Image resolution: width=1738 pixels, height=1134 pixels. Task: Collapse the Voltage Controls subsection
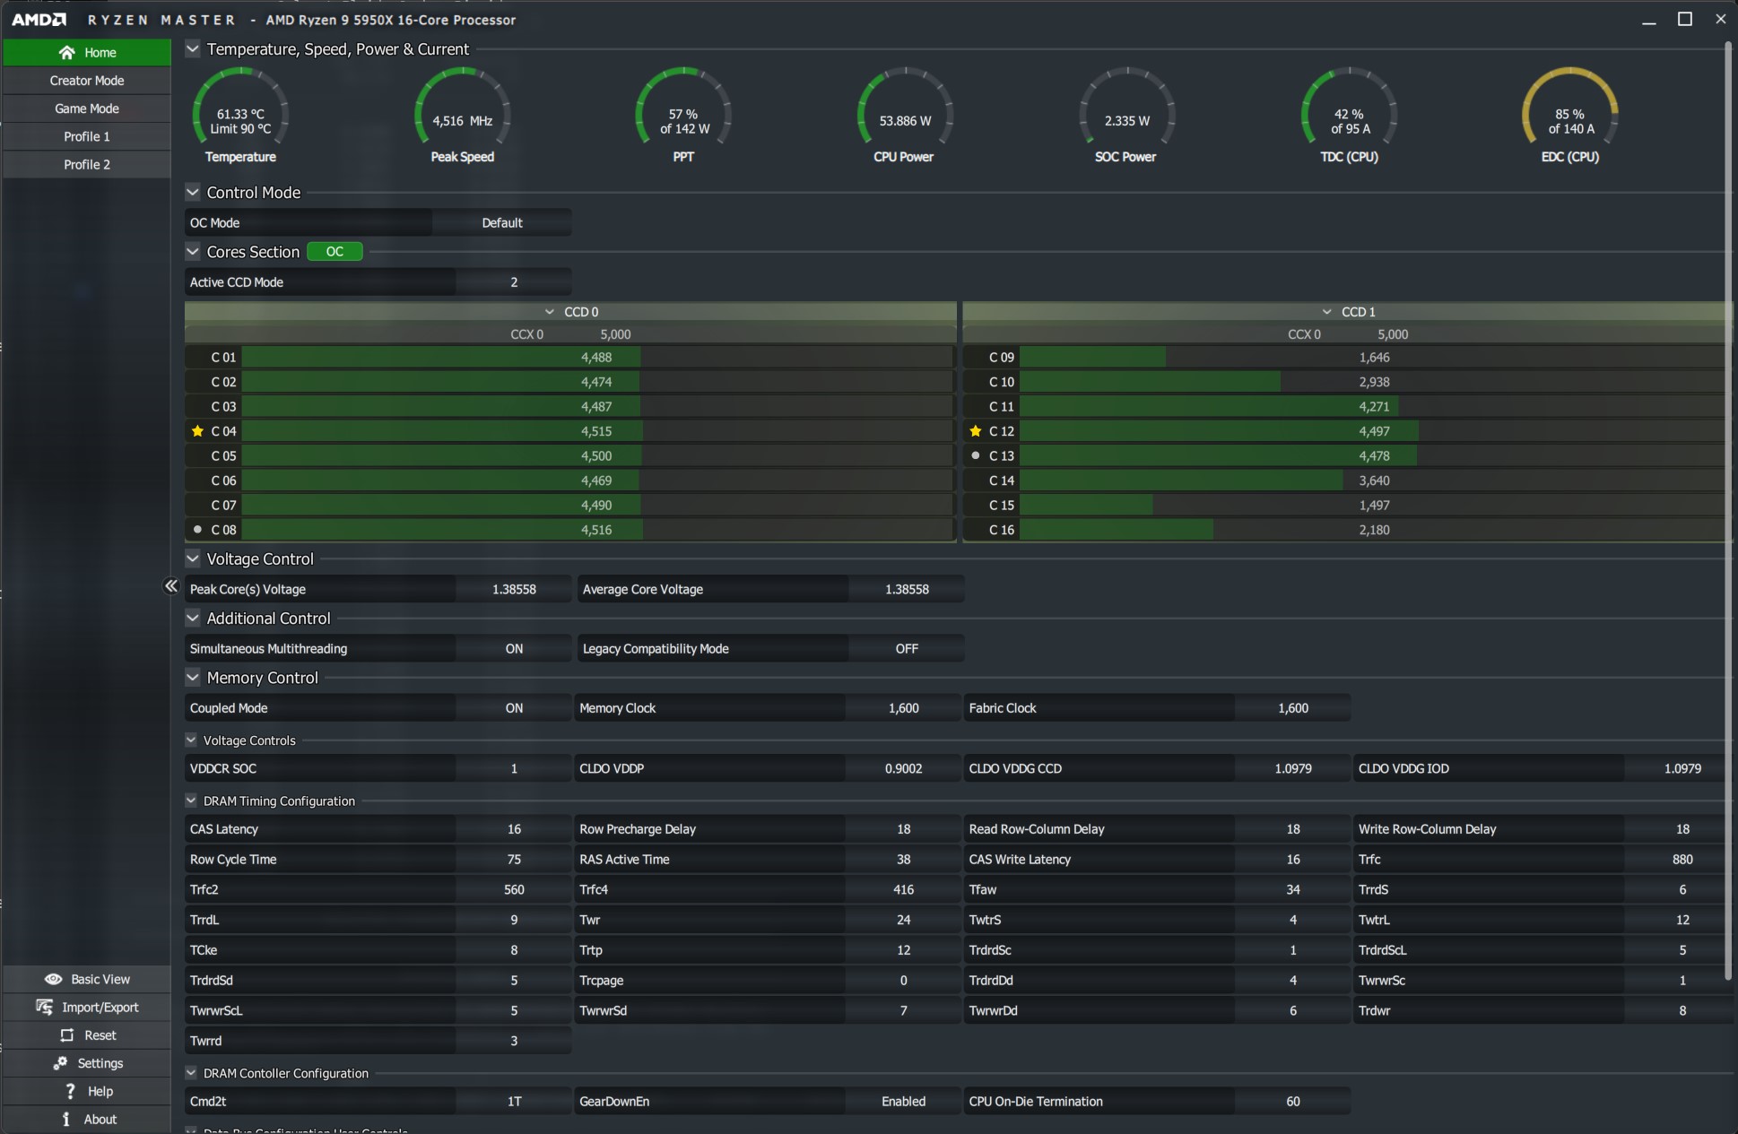click(191, 740)
